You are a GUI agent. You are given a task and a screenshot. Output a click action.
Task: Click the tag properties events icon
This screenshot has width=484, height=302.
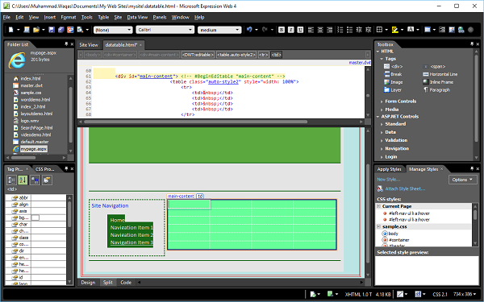click(x=47, y=180)
